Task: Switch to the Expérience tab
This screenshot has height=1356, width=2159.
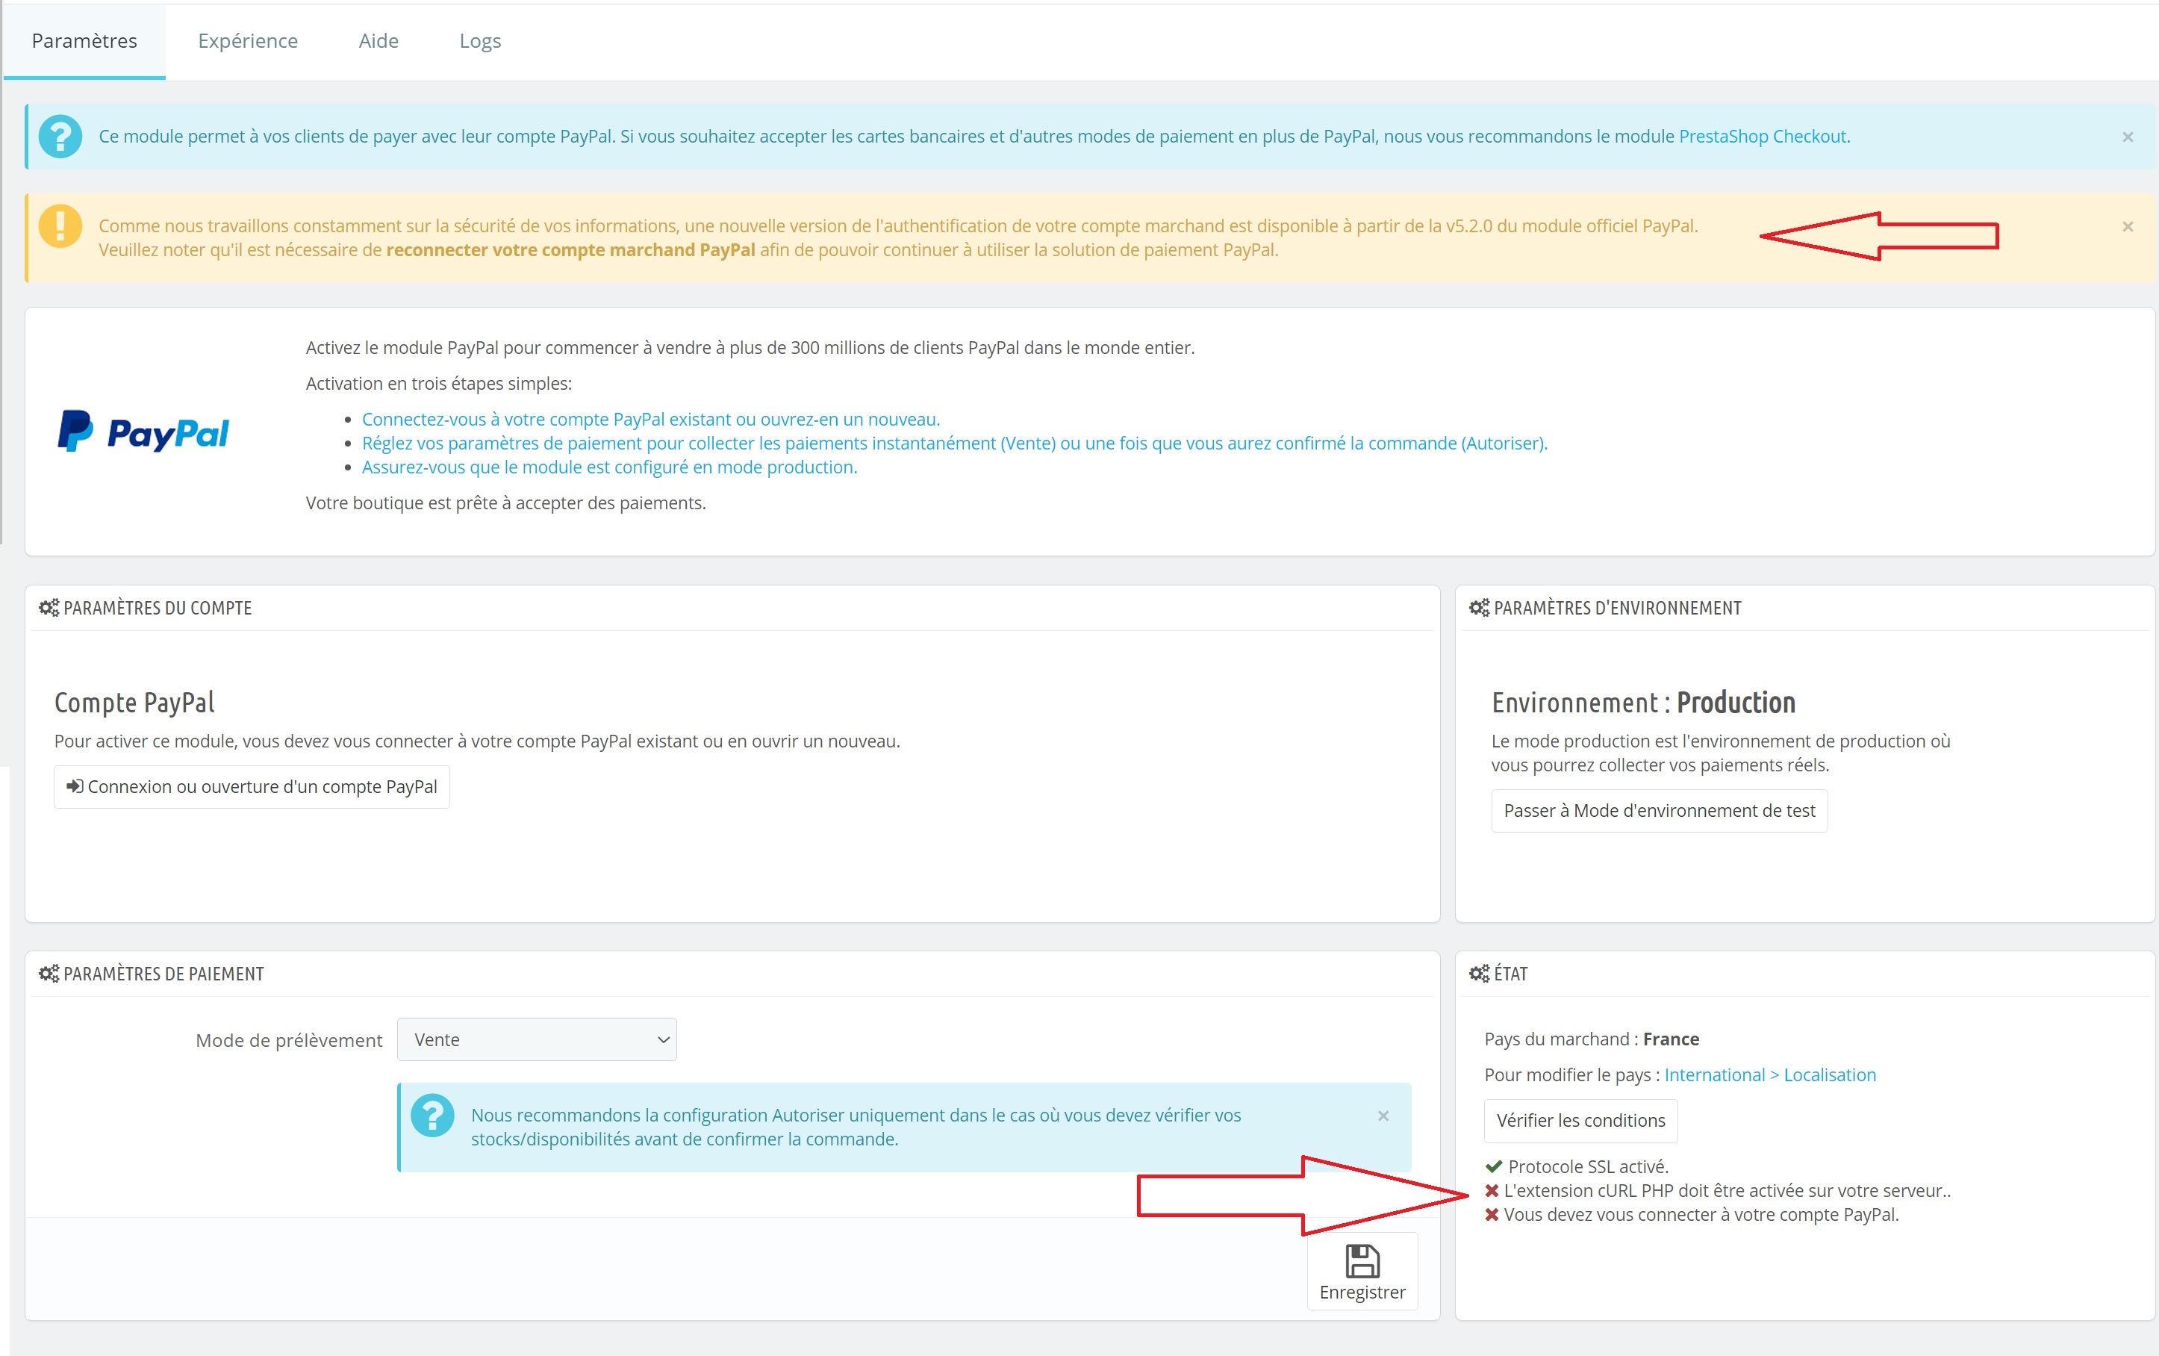Action: point(247,41)
